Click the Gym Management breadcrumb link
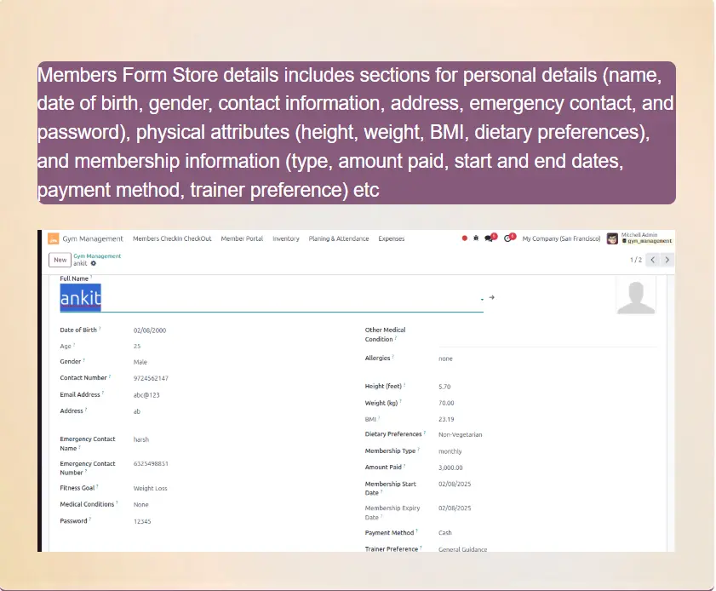Image resolution: width=716 pixels, height=591 pixels. pos(97,256)
